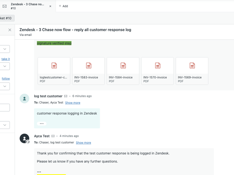Image resolution: width=234 pixels, height=175 pixels.
Task: Click the email icon next to log test customer
Action: 66,96
